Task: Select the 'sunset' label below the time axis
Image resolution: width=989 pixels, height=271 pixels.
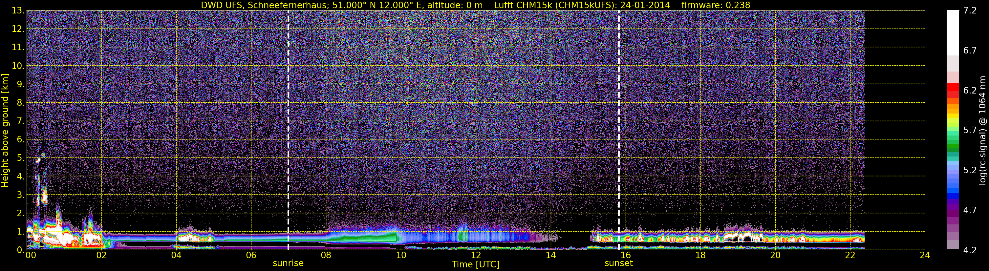Action: click(618, 263)
